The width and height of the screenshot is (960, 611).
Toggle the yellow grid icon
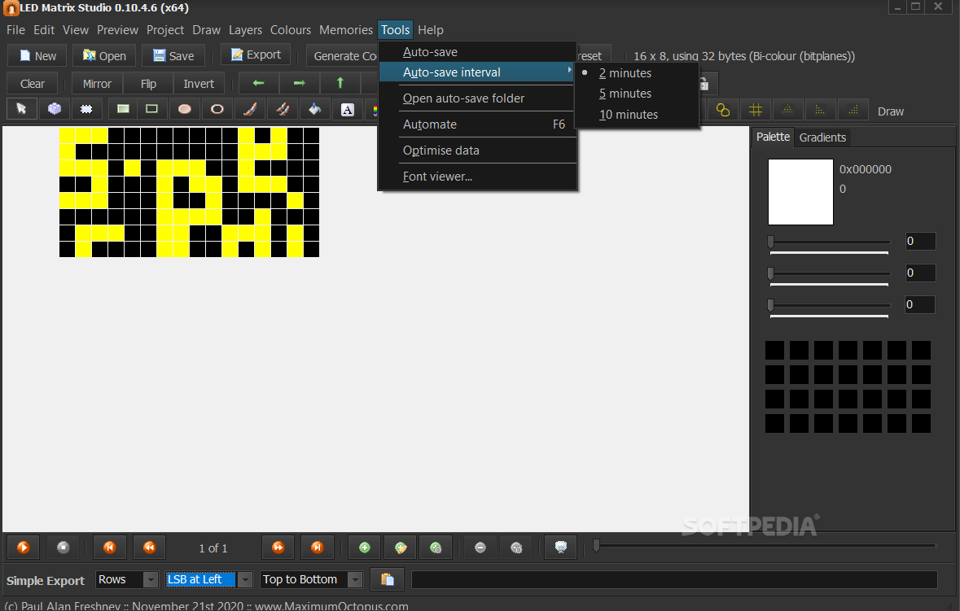(756, 110)
